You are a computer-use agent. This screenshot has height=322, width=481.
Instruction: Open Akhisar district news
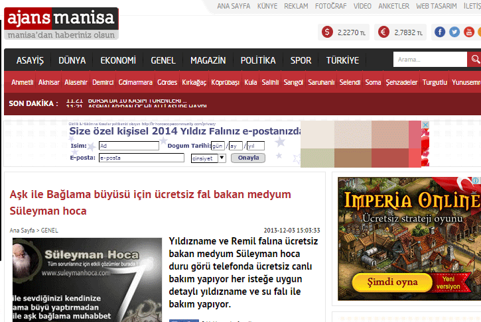click(49, 82)
